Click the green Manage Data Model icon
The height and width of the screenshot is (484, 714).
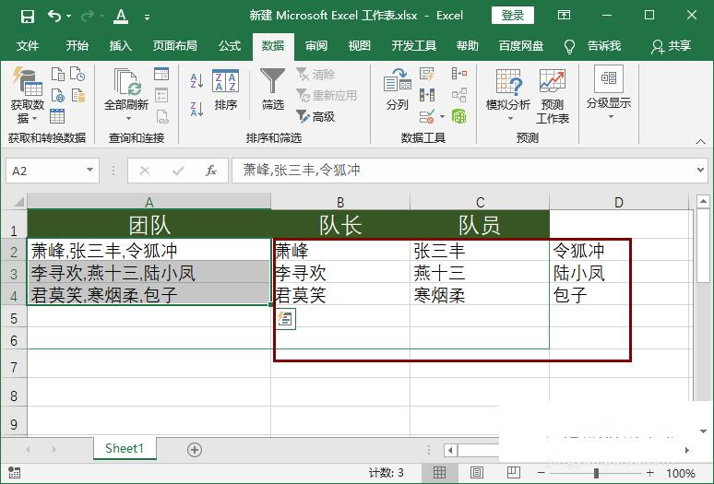point(459,116)
